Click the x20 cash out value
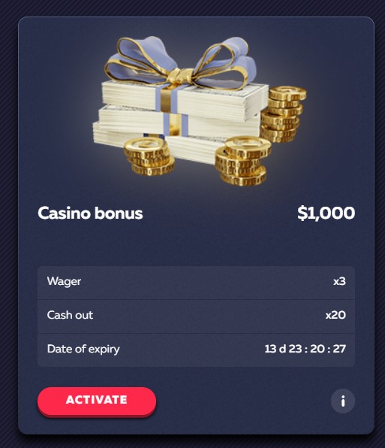Screen dimensions: 385x448 (335, 315)
